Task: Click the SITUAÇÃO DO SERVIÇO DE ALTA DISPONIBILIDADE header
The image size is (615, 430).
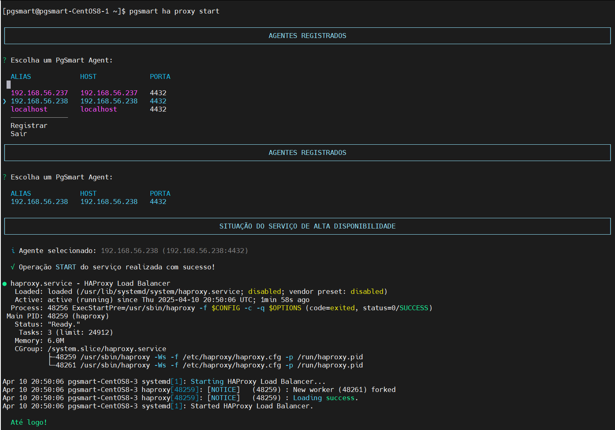Action: click(307, 226)
